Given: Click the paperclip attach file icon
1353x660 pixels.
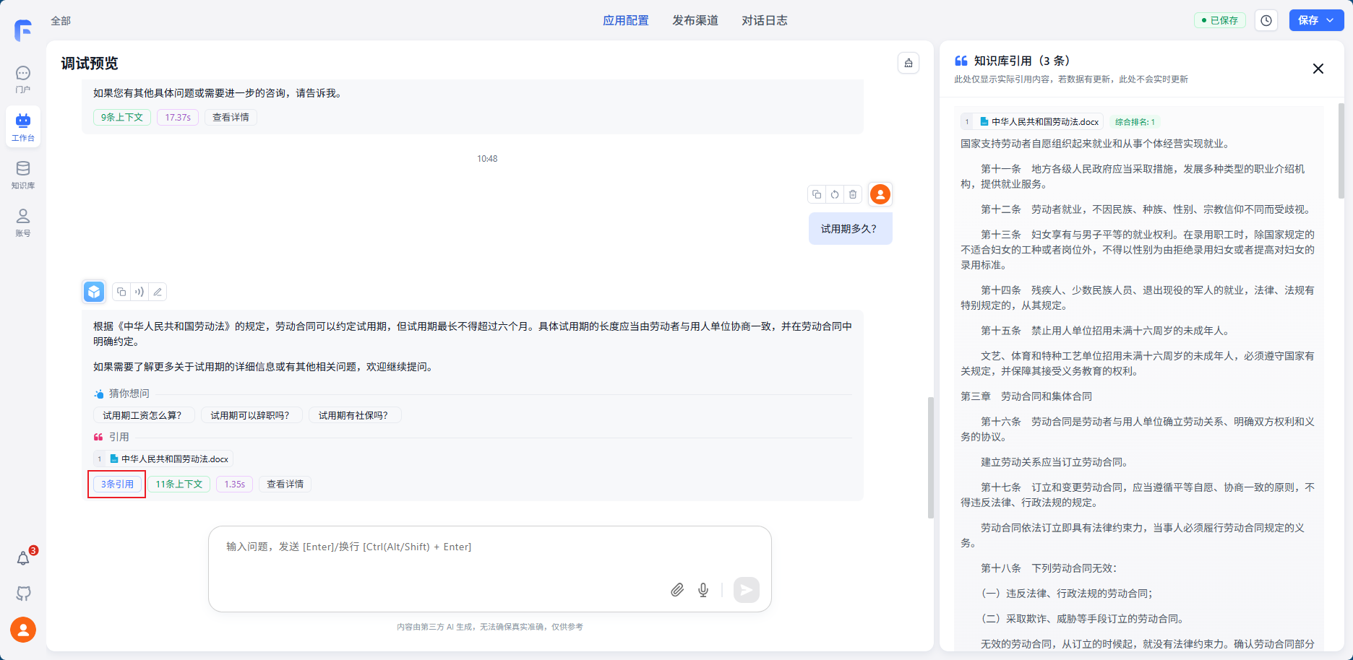Looking at the screenshot, I should [x=676, y=590].
